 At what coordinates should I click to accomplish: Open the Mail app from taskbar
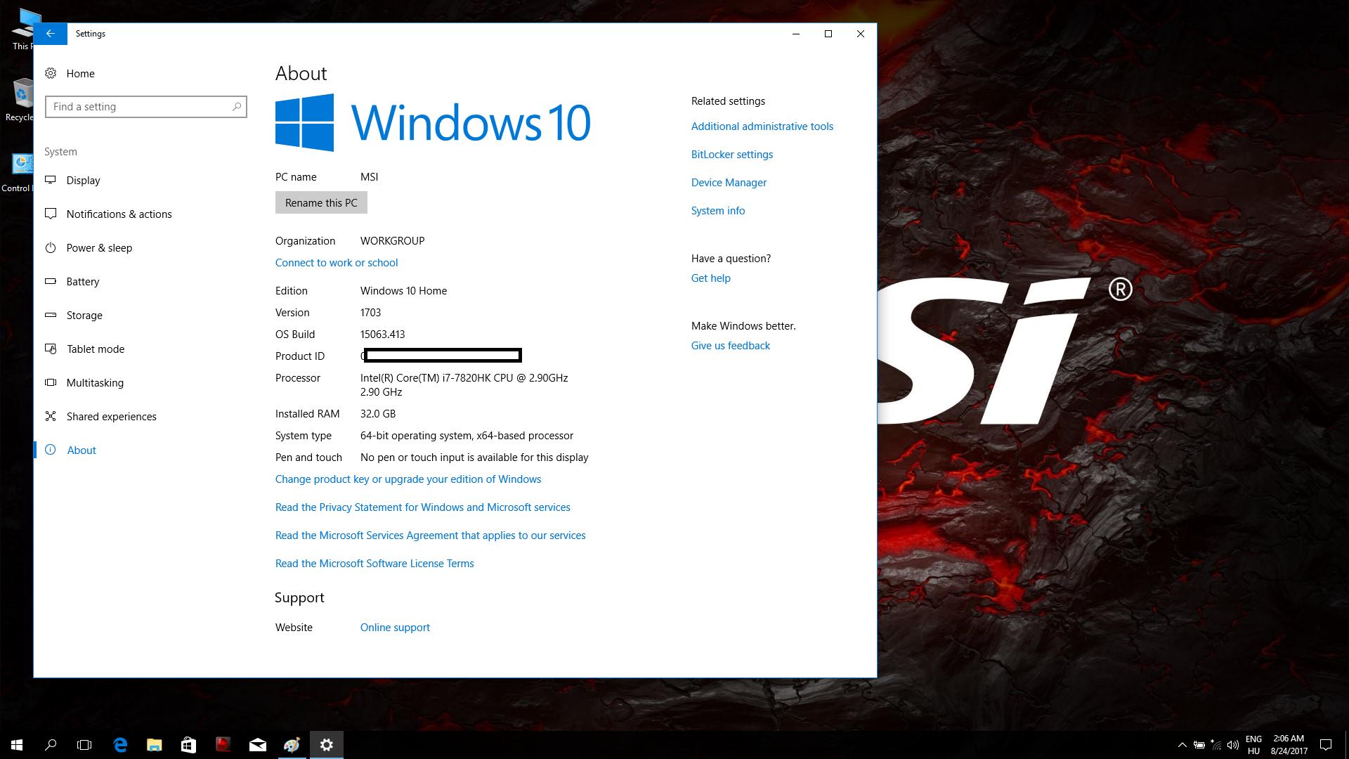point(258,745)
